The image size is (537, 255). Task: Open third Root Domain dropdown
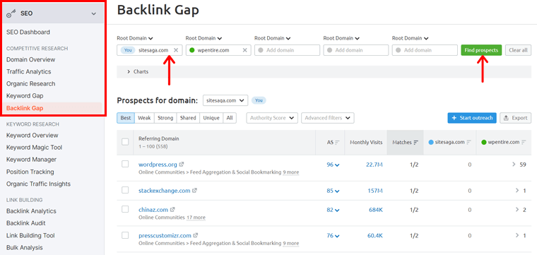273,38
